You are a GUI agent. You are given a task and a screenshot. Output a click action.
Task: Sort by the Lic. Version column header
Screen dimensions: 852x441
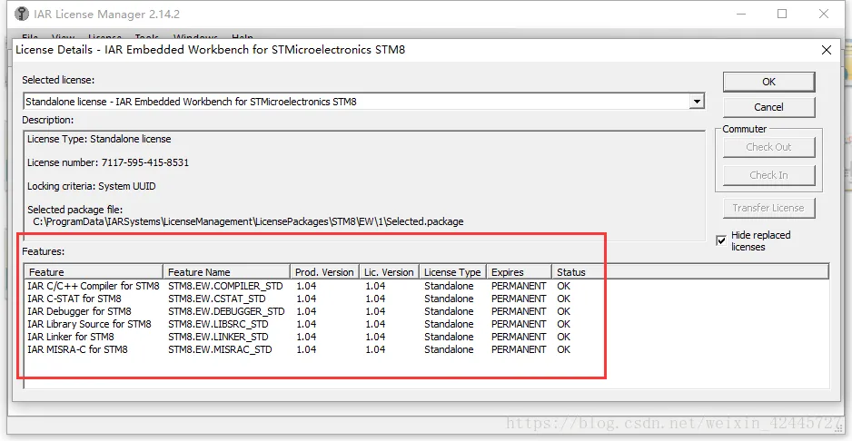[389, 272]
